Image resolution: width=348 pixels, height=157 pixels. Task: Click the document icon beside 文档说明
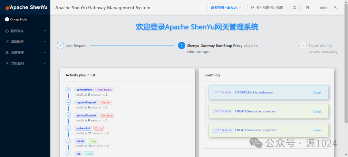pos(7,64)
